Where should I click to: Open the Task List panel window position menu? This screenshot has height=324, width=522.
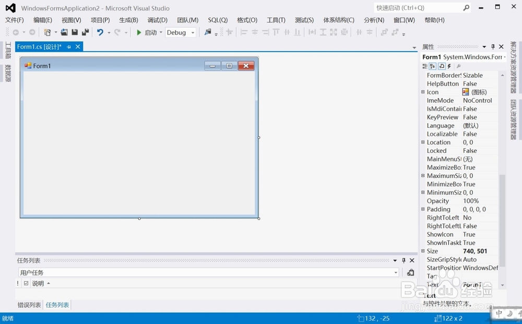395,260
